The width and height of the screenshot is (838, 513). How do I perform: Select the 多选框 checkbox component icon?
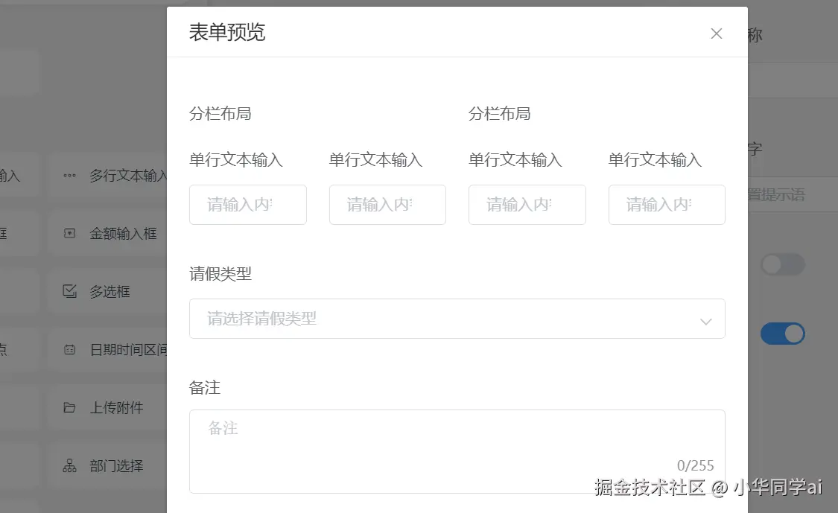pos(69,291)
